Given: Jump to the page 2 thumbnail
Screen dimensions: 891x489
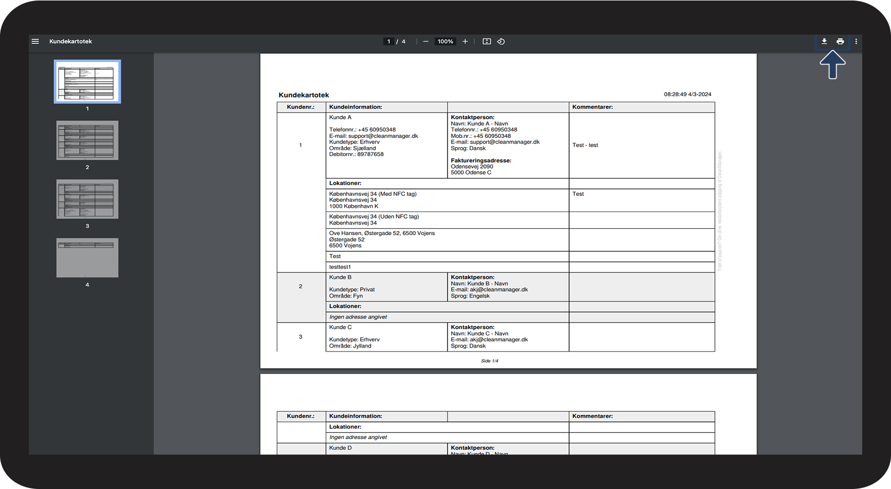Looking at the screenshot, I should pyautogui.click(x=87, y=141).
